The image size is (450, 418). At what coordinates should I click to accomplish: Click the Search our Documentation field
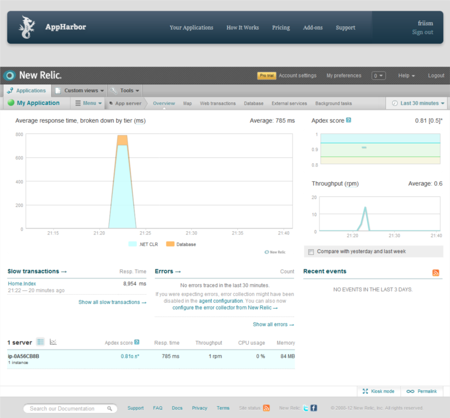point(70,408)
